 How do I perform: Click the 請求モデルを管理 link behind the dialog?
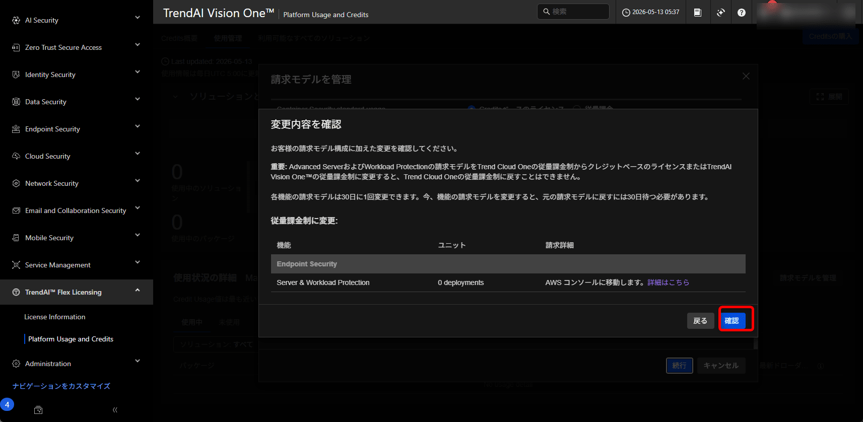[x=808, y=278]
